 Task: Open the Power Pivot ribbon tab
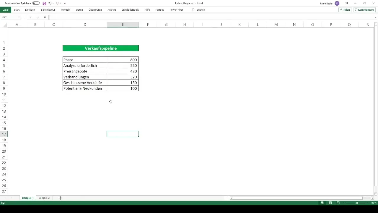coord(176,10)
